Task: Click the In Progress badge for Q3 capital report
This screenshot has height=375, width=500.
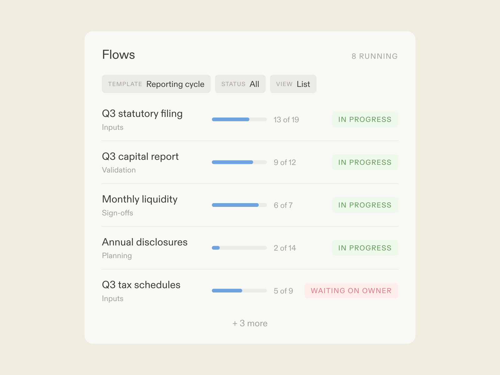Action: coord(365,162)
